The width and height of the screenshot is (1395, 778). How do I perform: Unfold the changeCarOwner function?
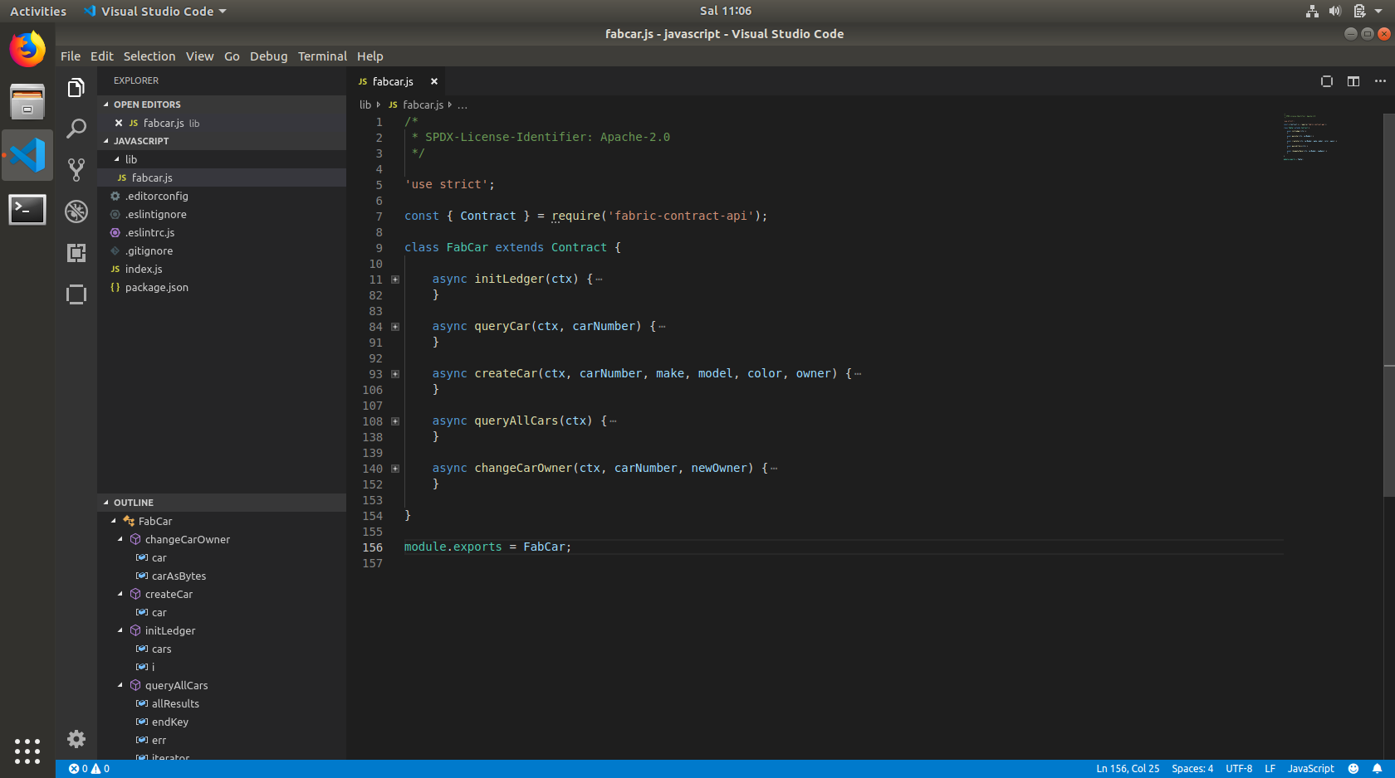coord(395,469)
